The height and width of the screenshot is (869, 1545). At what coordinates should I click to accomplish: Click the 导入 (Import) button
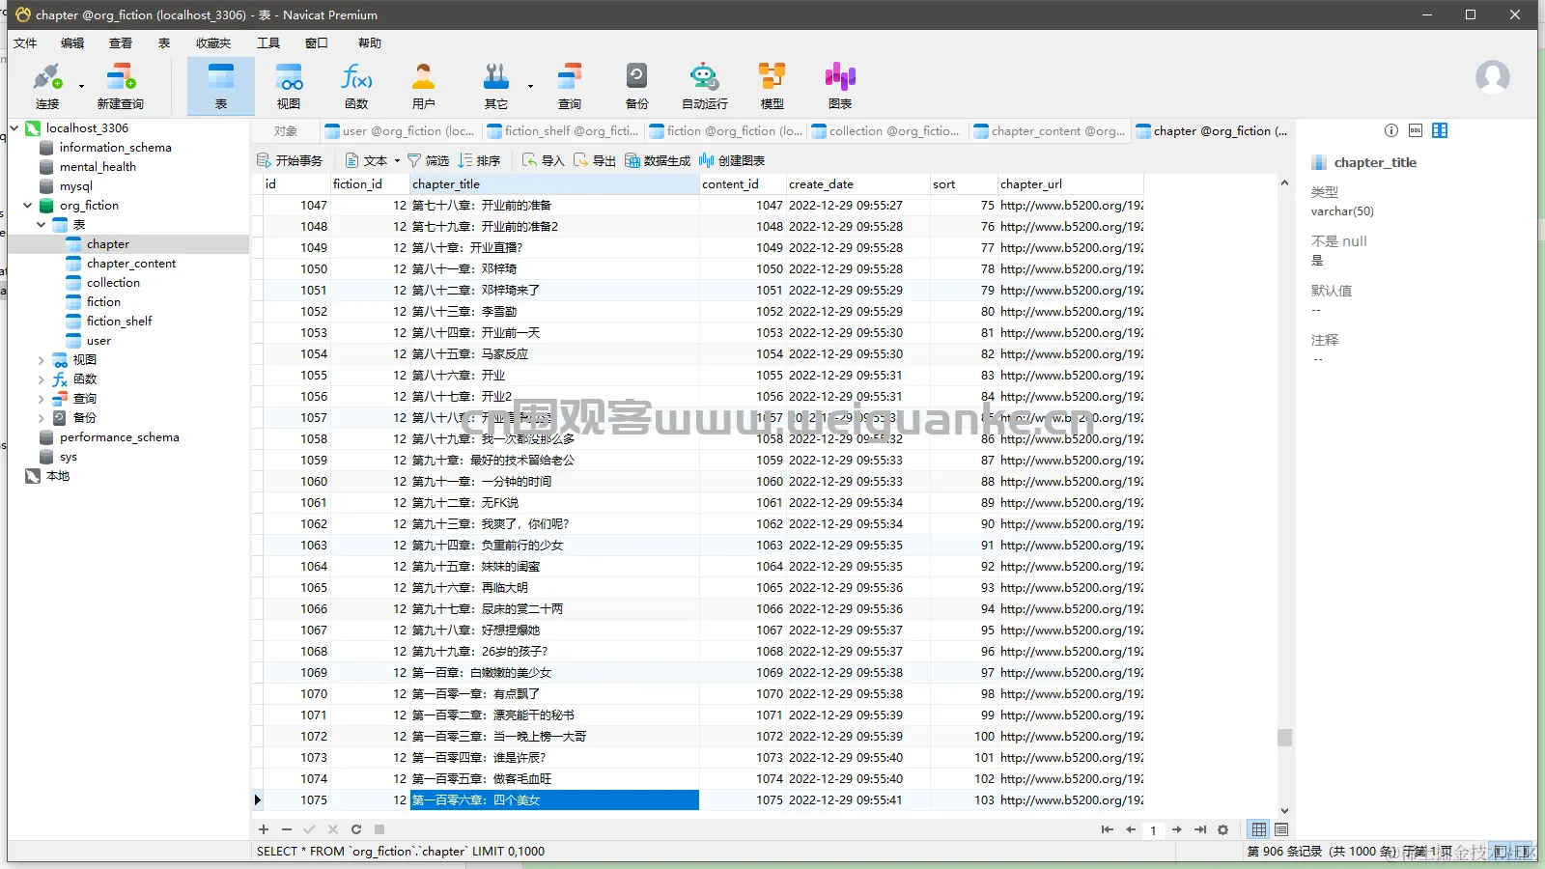tap(543, 160)
